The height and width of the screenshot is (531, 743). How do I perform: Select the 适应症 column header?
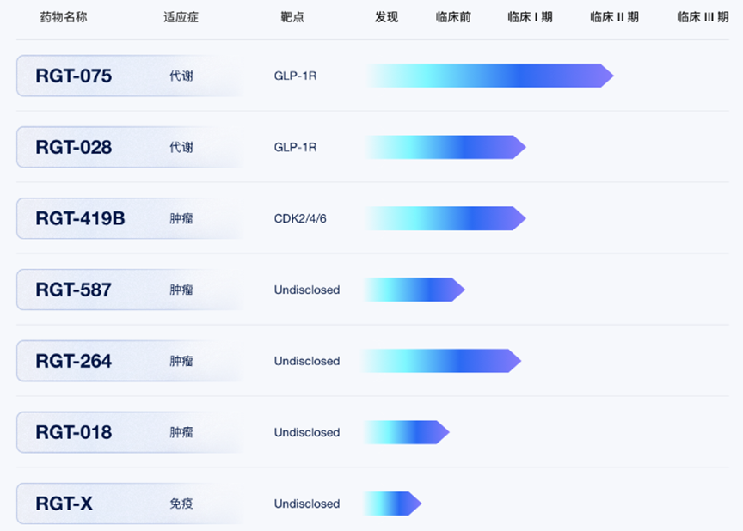click(x=181, y=17)
